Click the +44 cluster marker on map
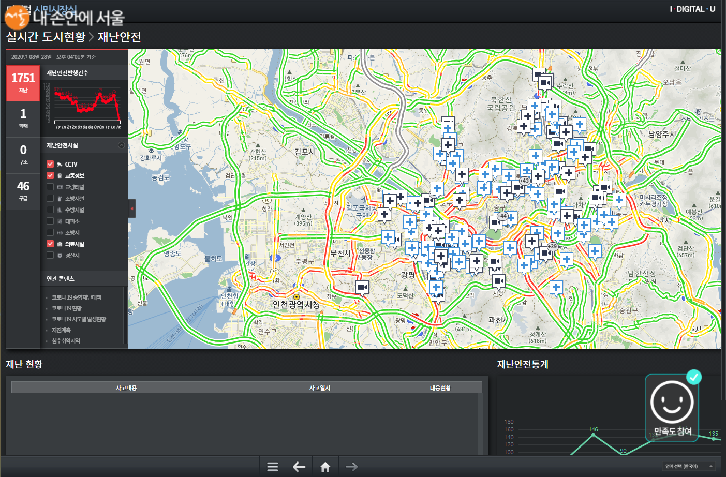Screen dimensions: 726x477 [x=502, y=216]
